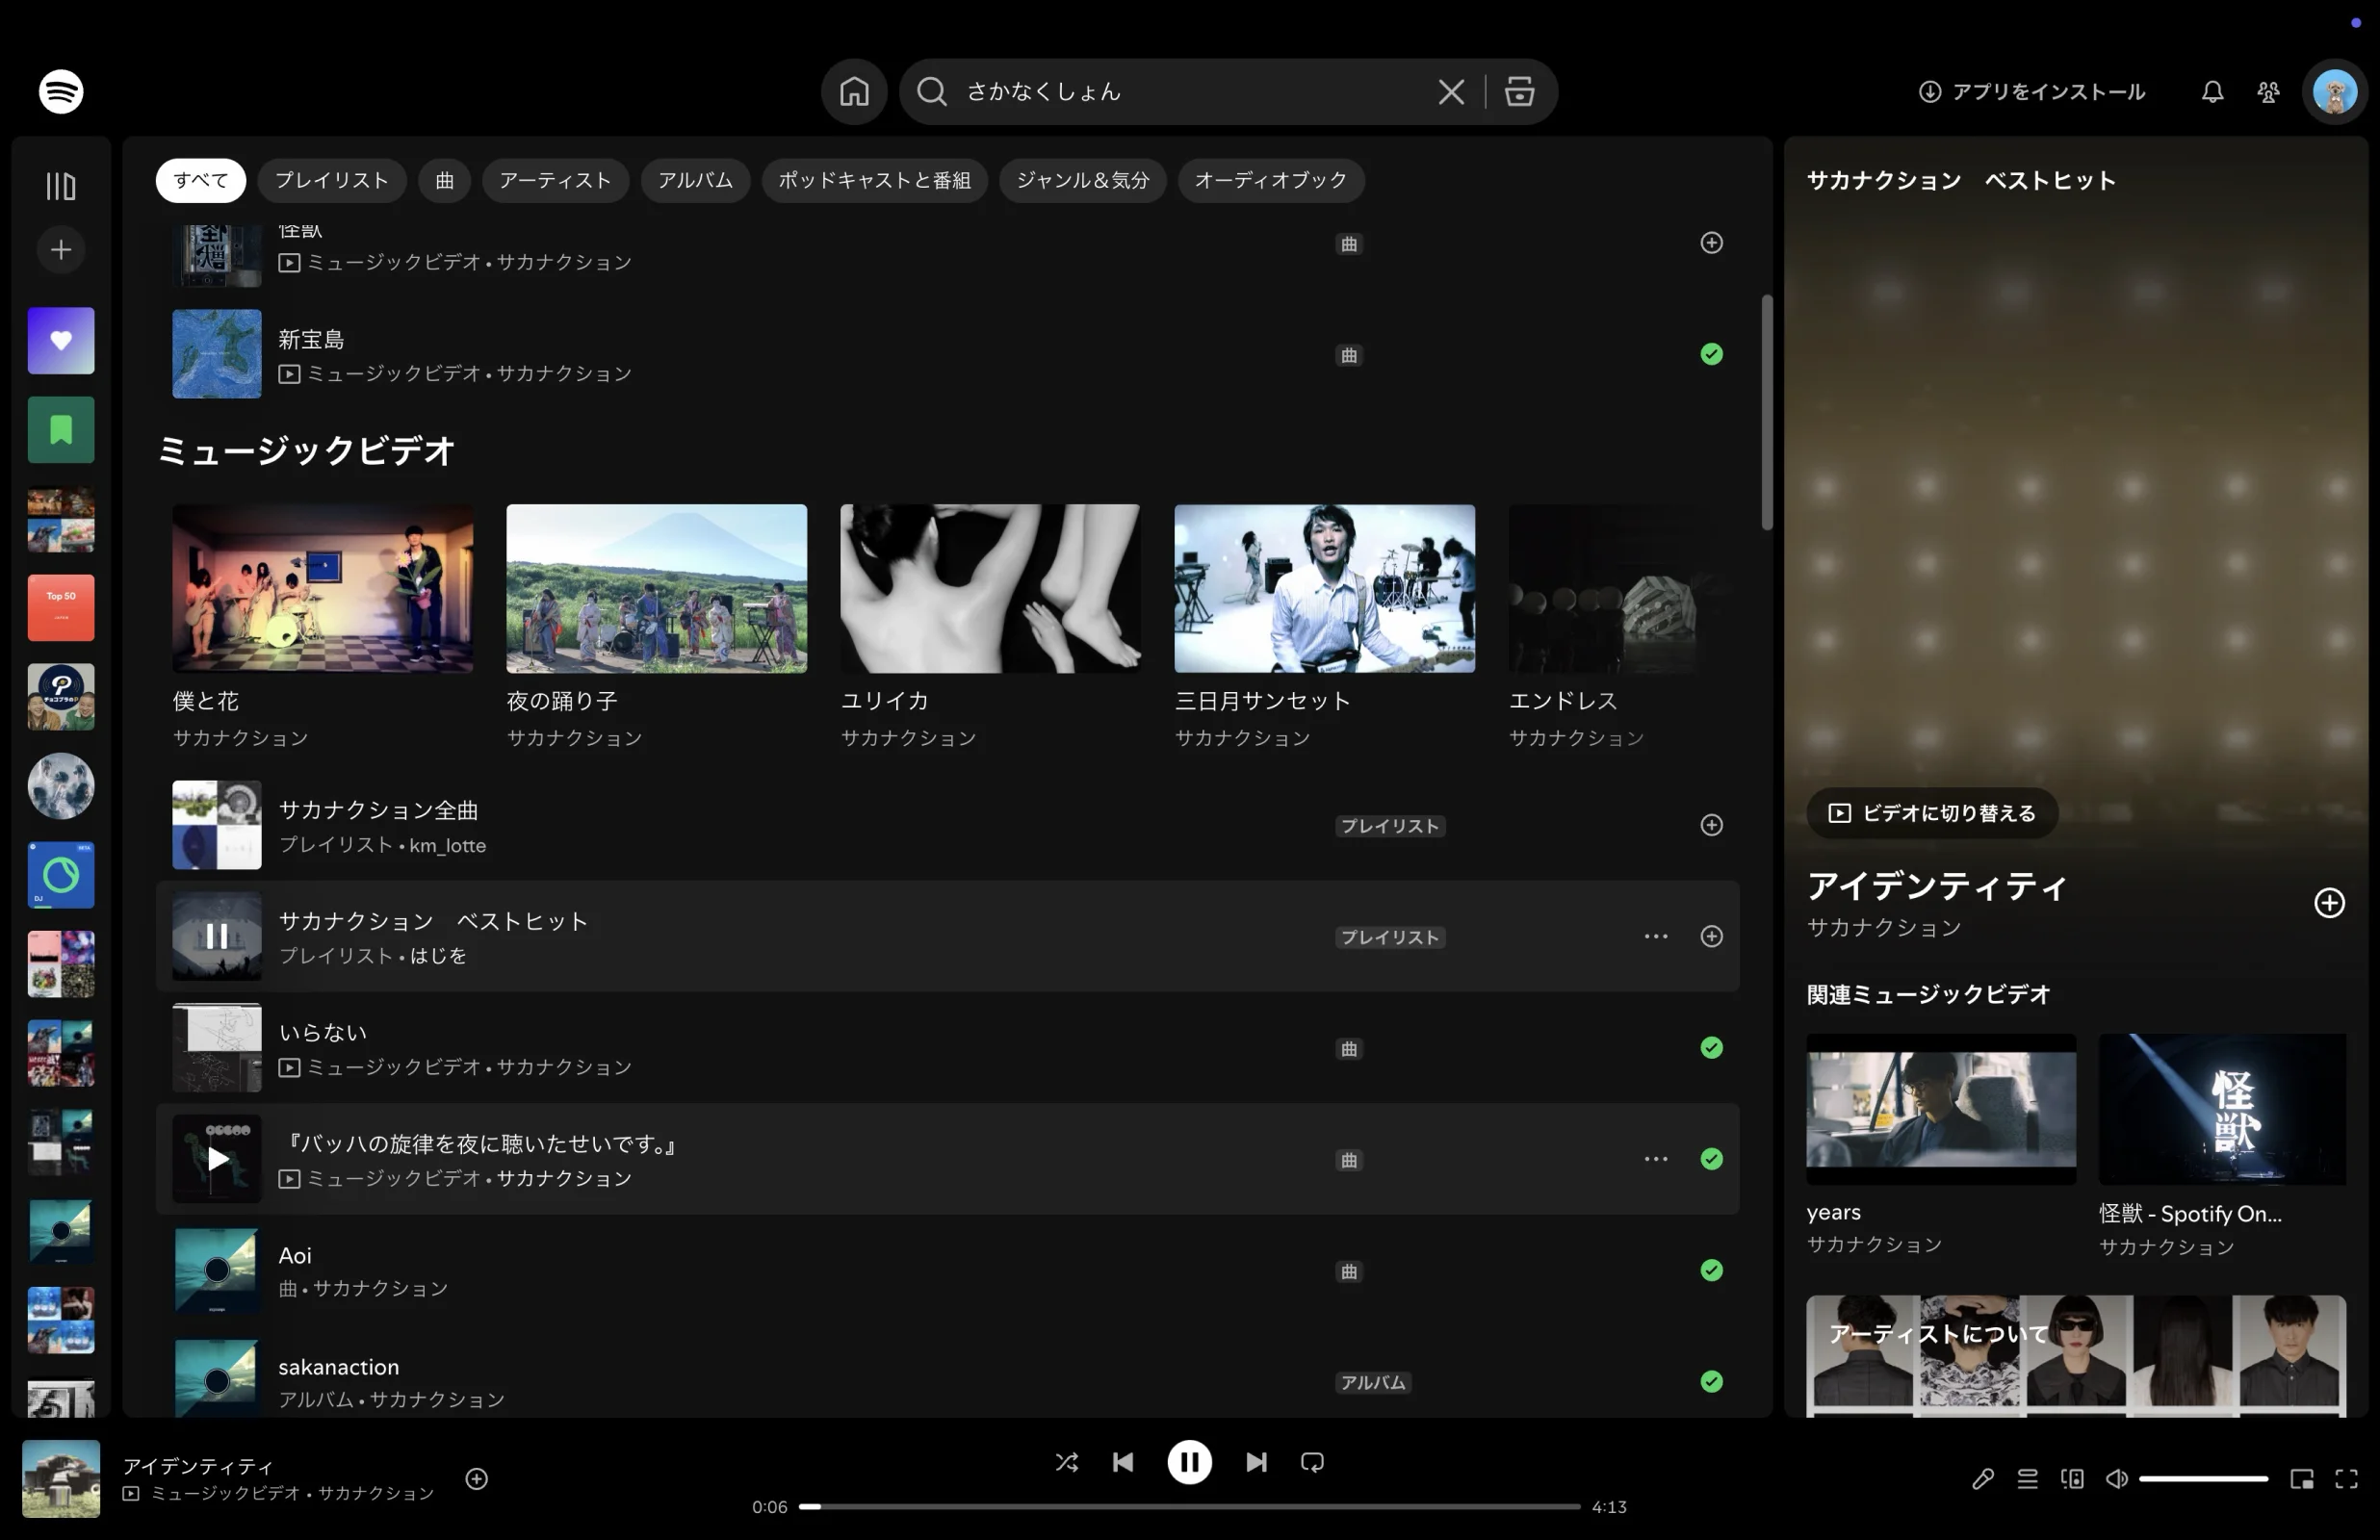Toggle saved checkmark for Aoi
The height and width of the screenshot is (1540, 2380).
click(1711, 1270)
